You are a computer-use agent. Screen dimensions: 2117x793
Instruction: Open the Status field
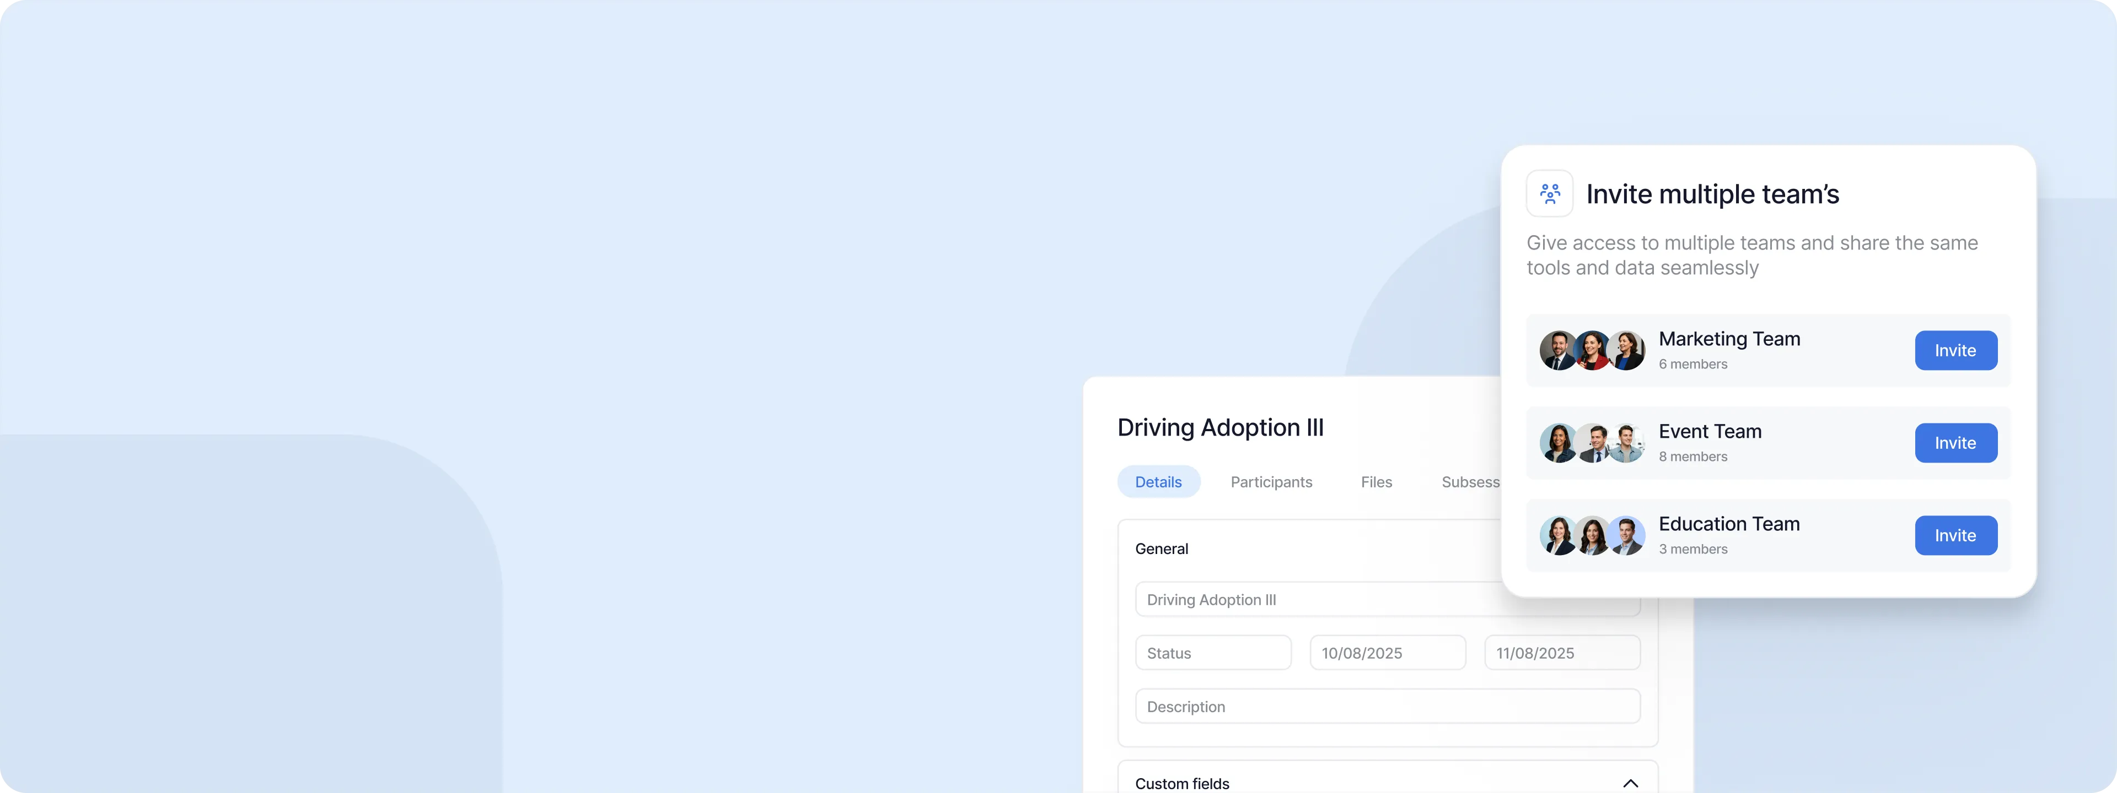[x=1212, y=654]
